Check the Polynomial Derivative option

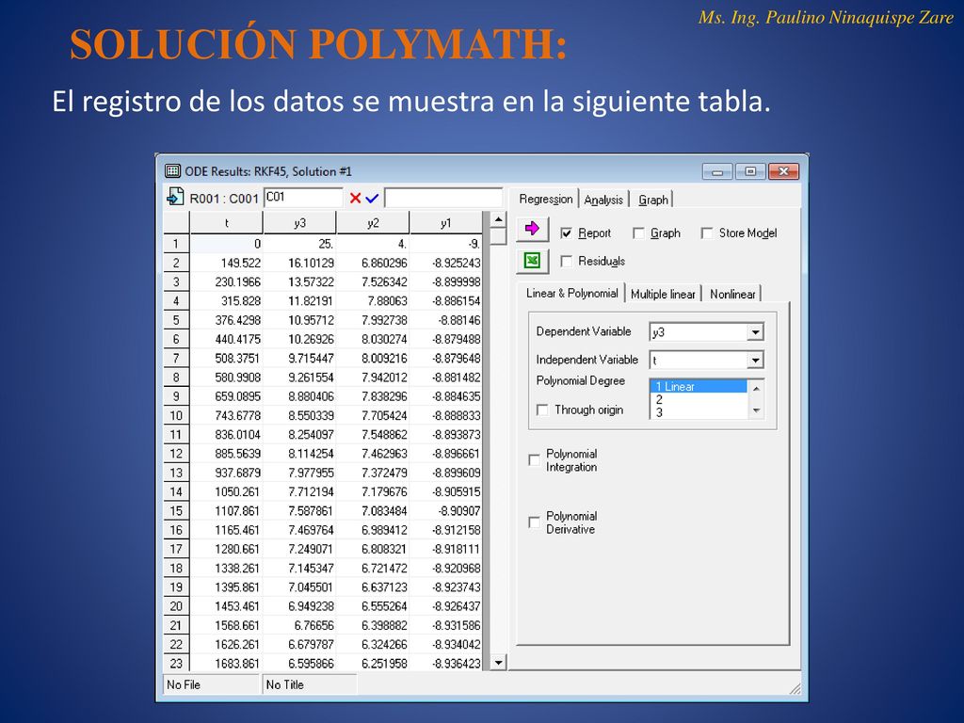535,522
